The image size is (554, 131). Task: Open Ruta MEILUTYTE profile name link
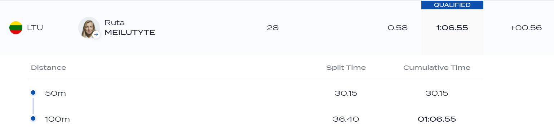[x=130, y=28]
